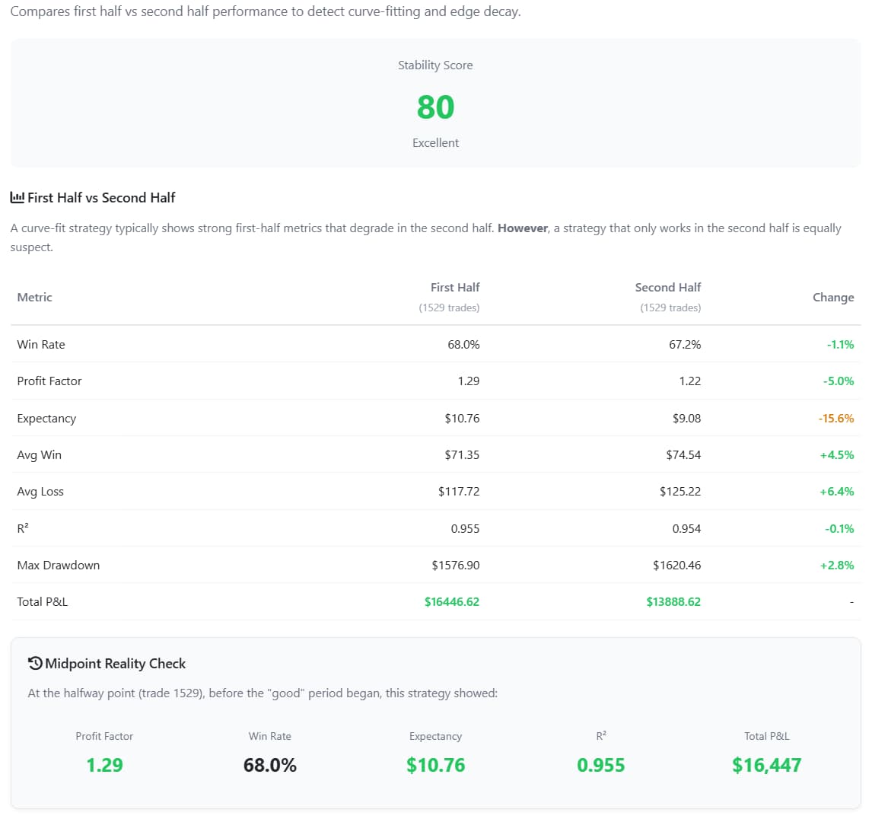Click the midpoint Win Rate value 68.0%
872x819 pixels.
[x=269, y=765]
